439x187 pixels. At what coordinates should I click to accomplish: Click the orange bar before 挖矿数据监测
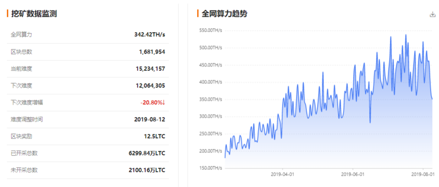click(8, 14)
